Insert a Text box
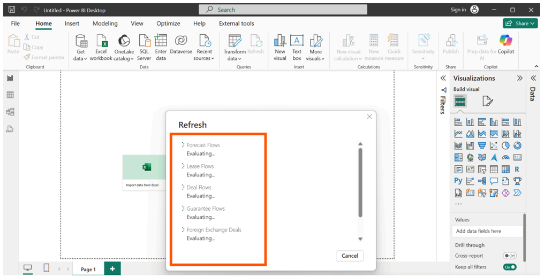 point(297,48)
